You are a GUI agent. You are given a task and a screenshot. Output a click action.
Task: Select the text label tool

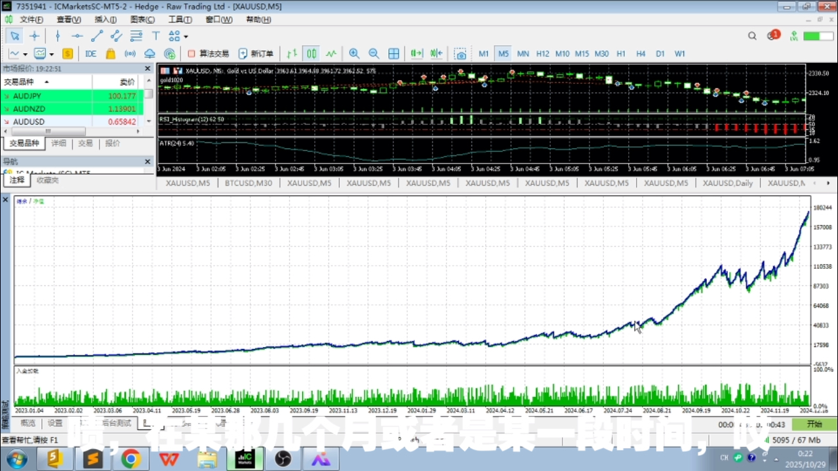tap(156, 36)
